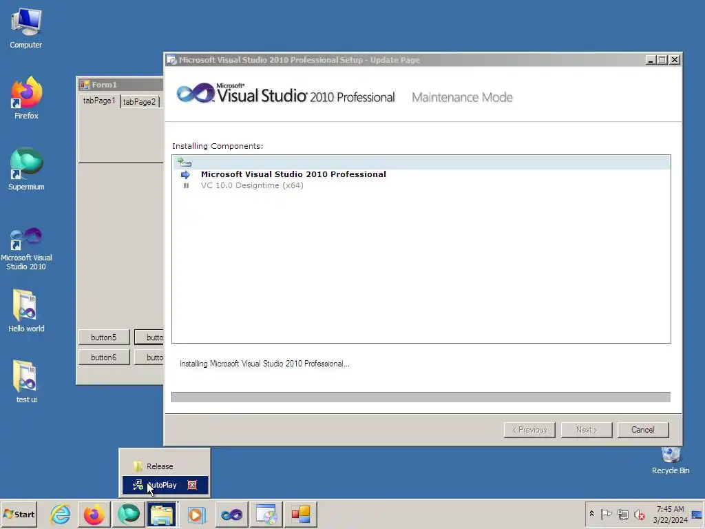Open Windows Media Player from the taskbar
The width and height of the screenshot is (705, 529).
pyautogui.click(x=196, y=514)
